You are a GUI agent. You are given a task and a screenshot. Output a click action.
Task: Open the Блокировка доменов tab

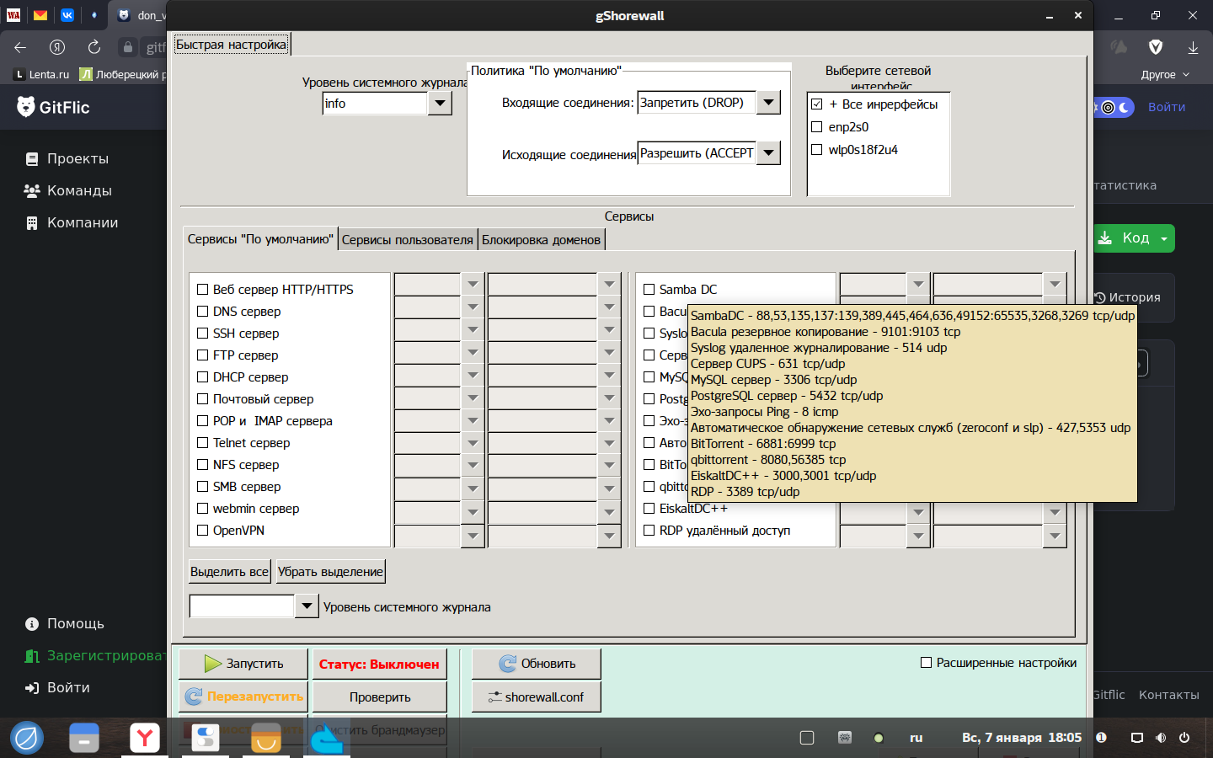coord(542,240)
